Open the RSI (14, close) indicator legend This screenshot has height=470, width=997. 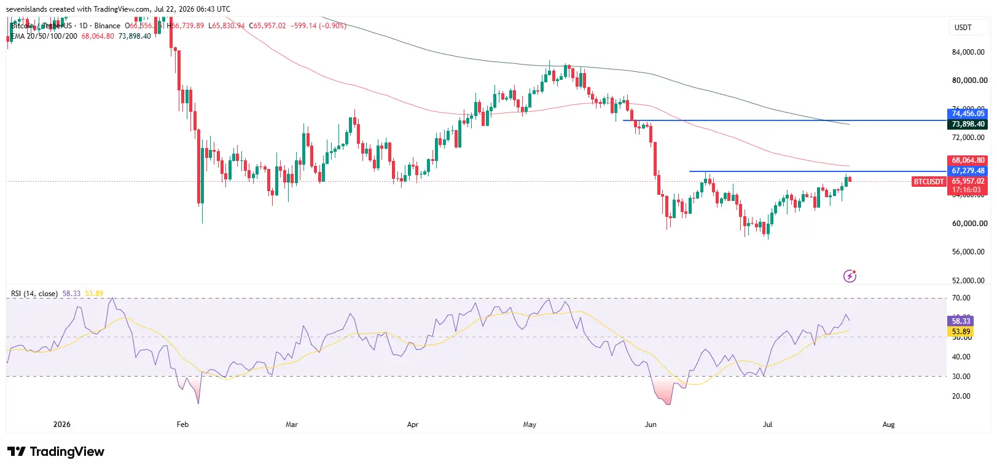34,294
